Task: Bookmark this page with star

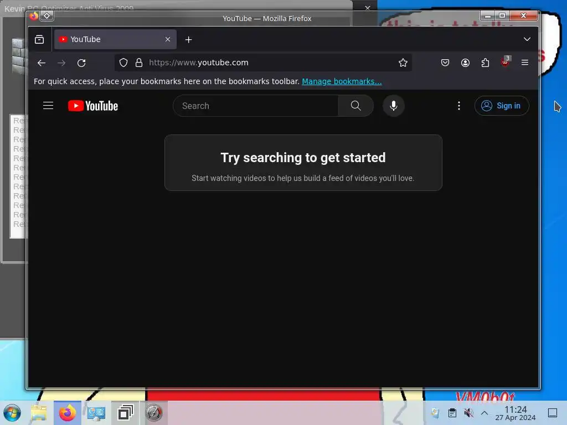Action: (x=403, y=63)
